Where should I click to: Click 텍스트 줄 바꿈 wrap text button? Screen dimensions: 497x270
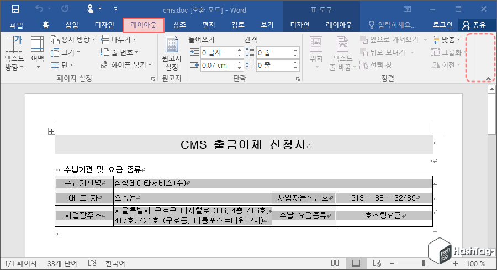point(342,53)
